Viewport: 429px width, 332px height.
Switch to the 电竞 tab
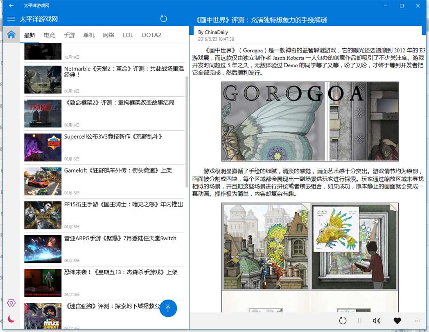click(x=49, y=35)
